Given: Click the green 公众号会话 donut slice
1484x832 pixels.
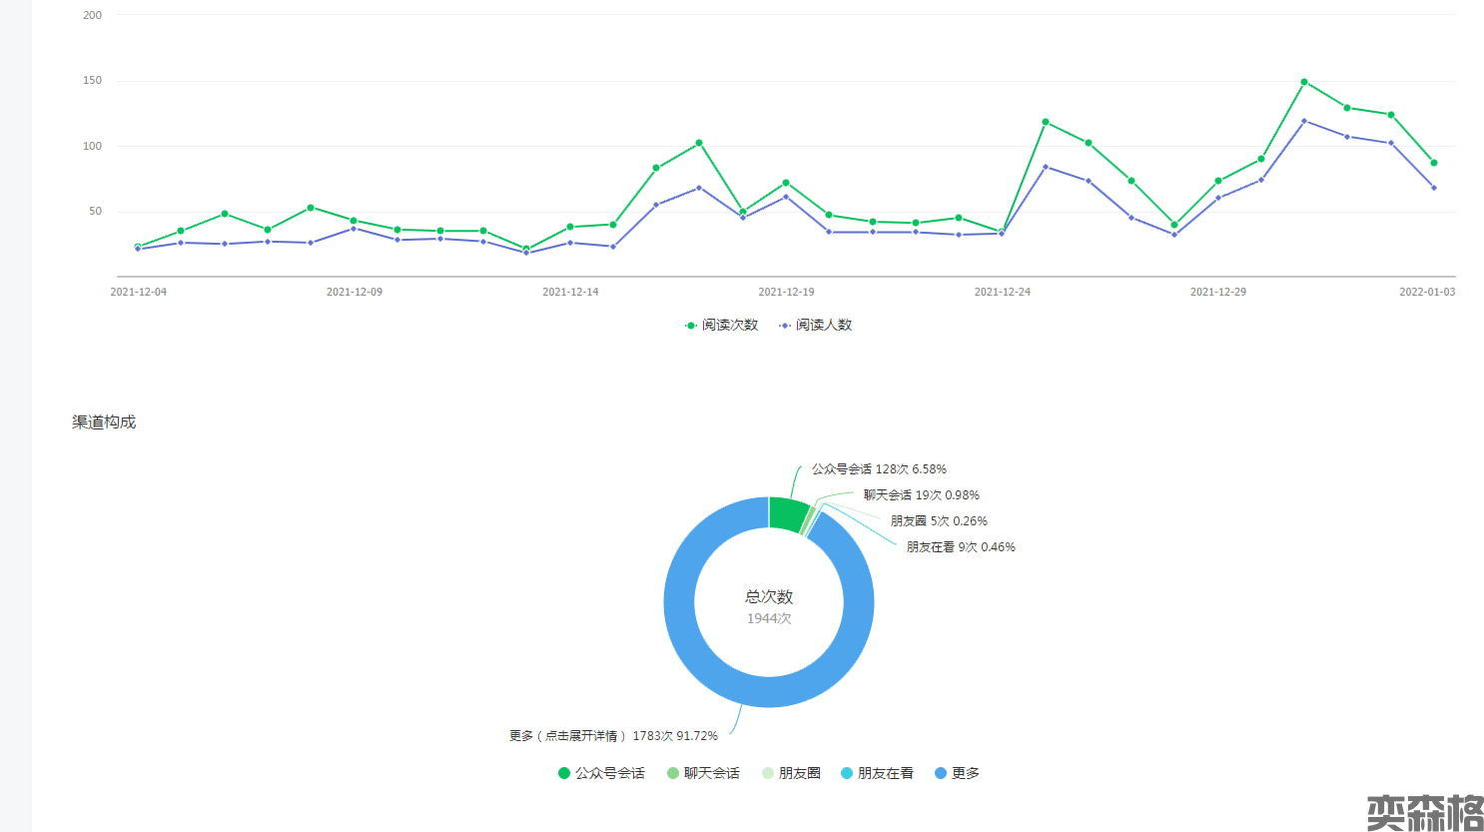Looking at the screenshot, I should [787, 513].
